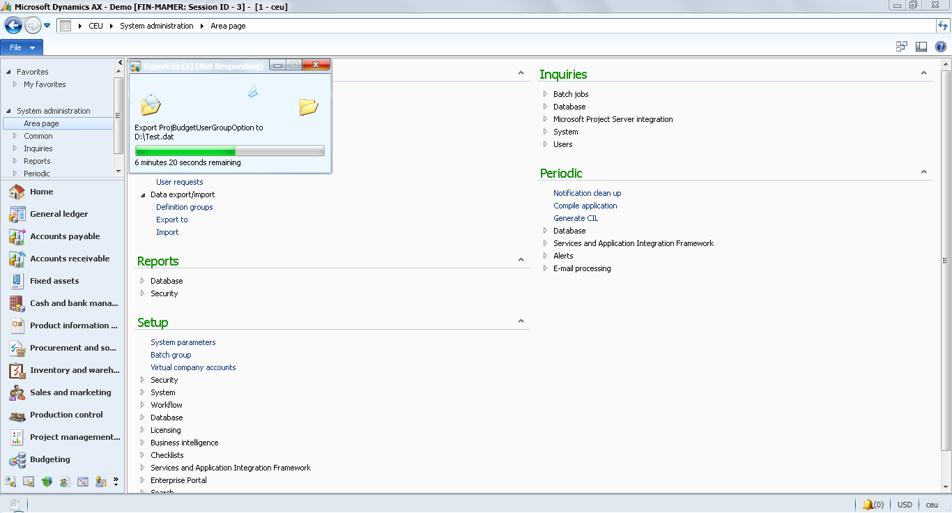Open the Batch group link
This screenshot has height=513, width=952.
tap(171, 355)
